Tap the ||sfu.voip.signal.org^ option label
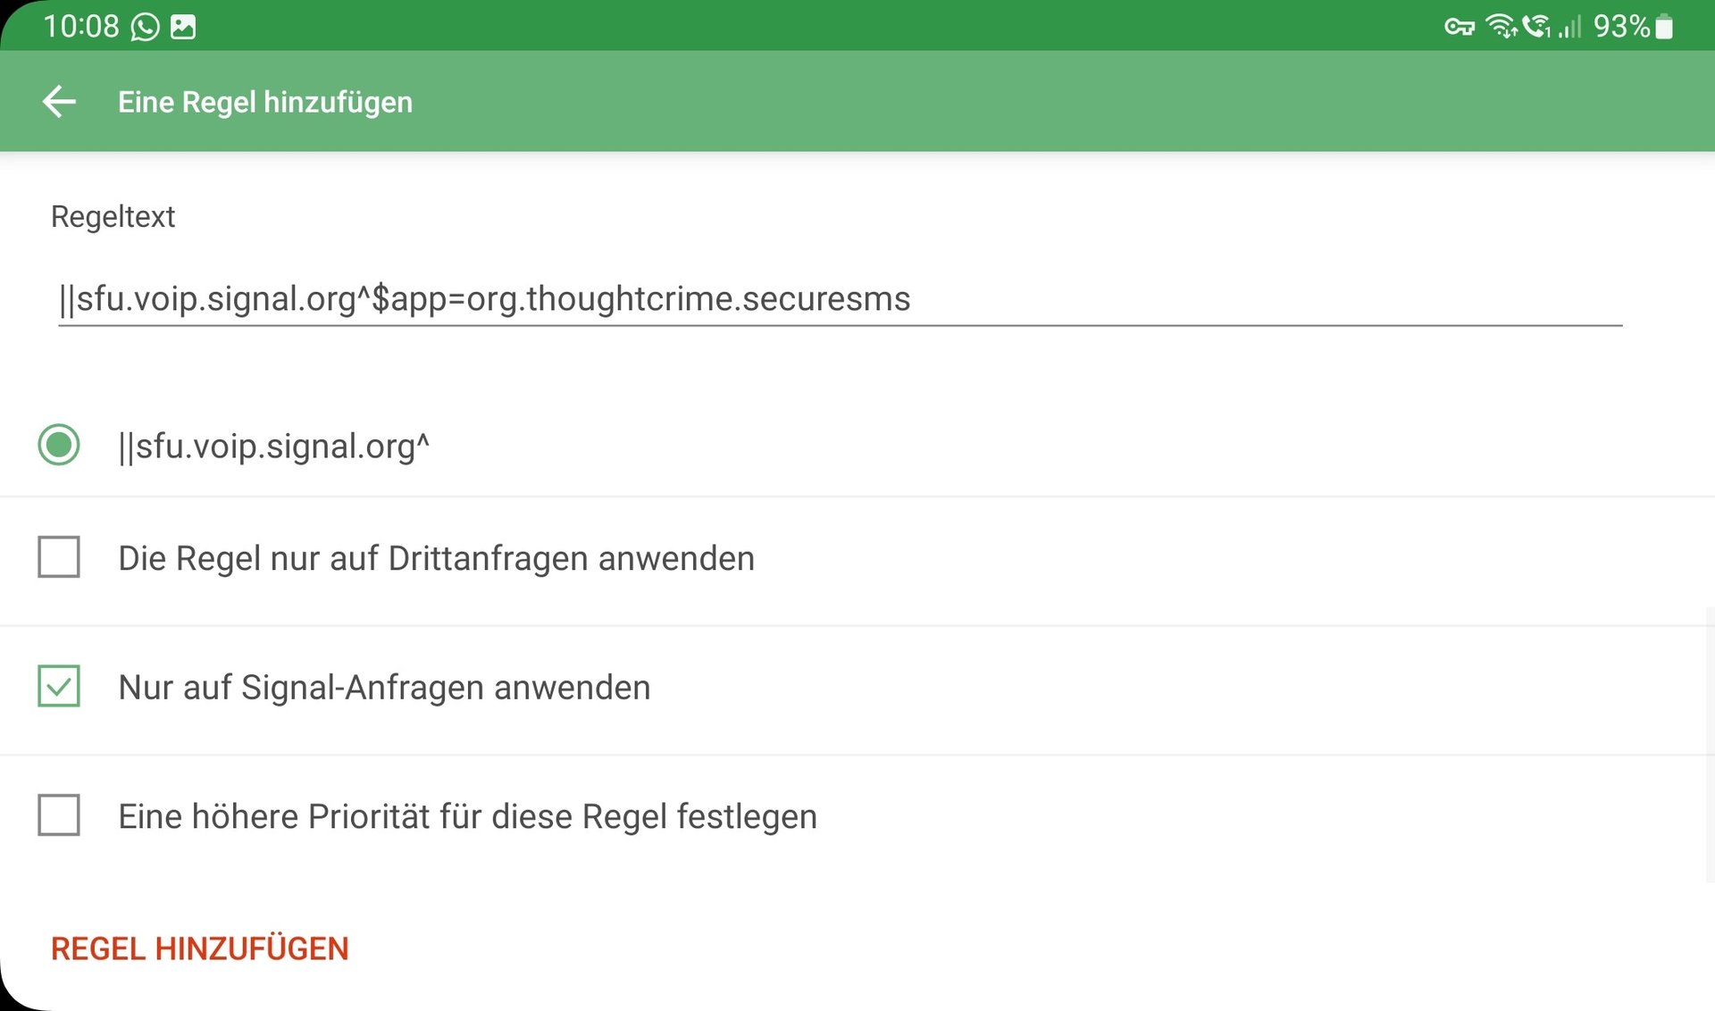 pos(273,446)
